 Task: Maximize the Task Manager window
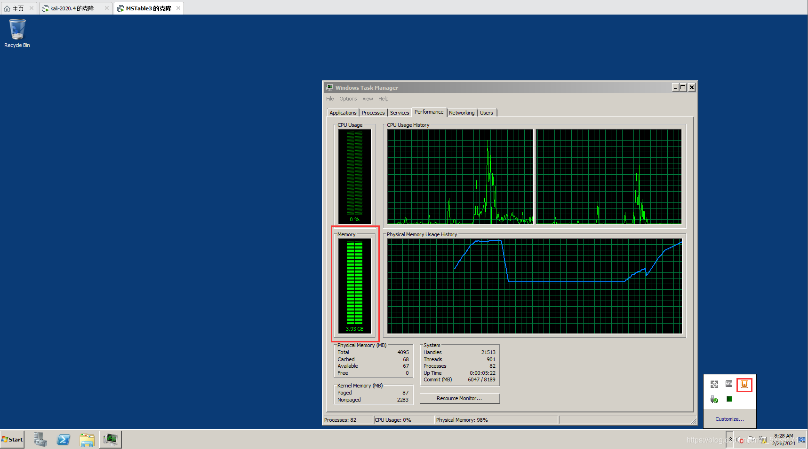coord(683,87)
